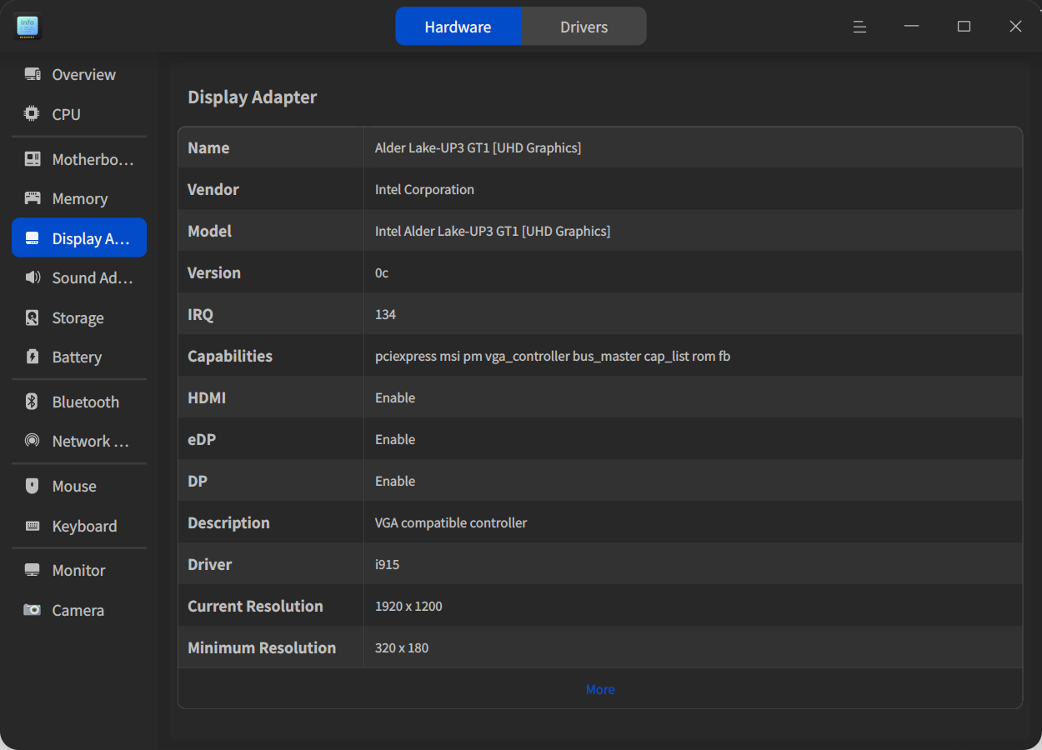
Task: Click the eDP row 'Enable' value
Action: pyautogui.click(x=395, y=439)
